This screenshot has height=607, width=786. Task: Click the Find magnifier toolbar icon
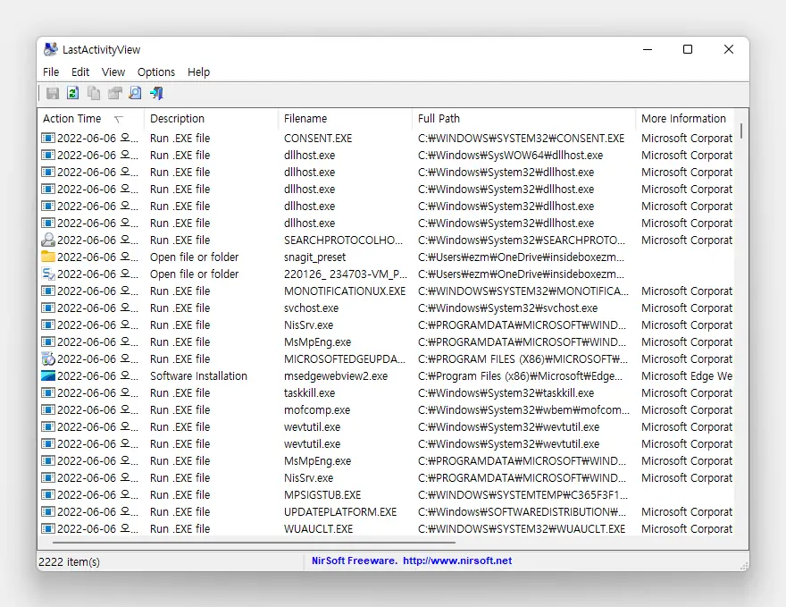point(135,93)
